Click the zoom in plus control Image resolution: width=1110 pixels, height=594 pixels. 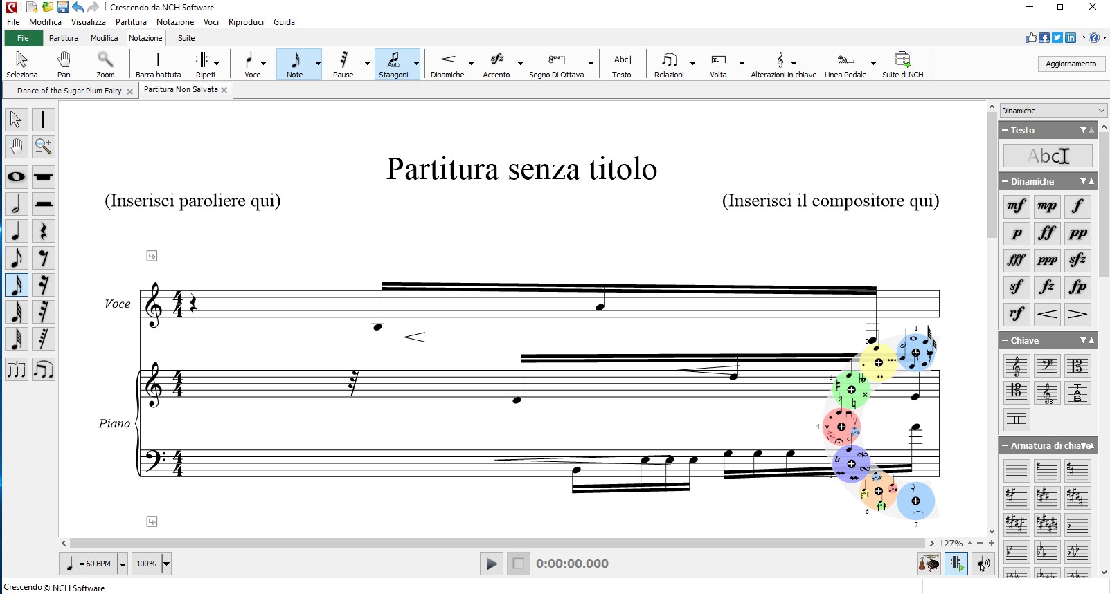coord(991,543)
